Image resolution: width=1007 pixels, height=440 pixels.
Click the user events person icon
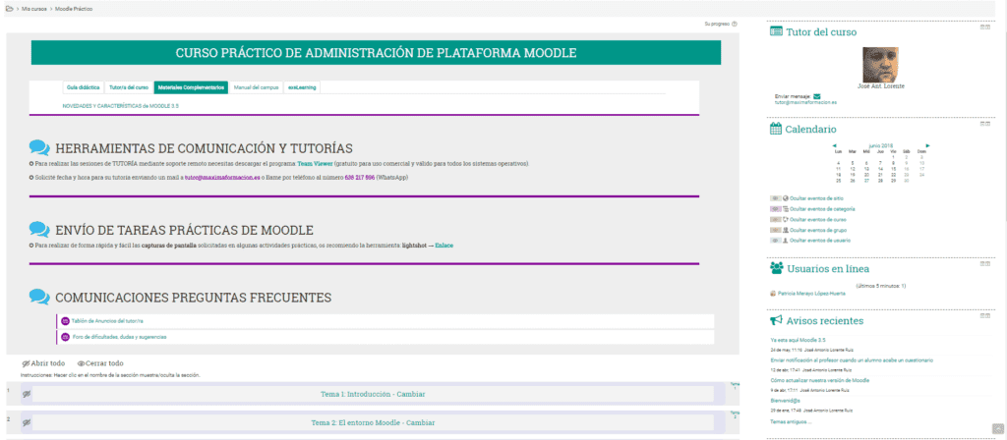[786, 240]
